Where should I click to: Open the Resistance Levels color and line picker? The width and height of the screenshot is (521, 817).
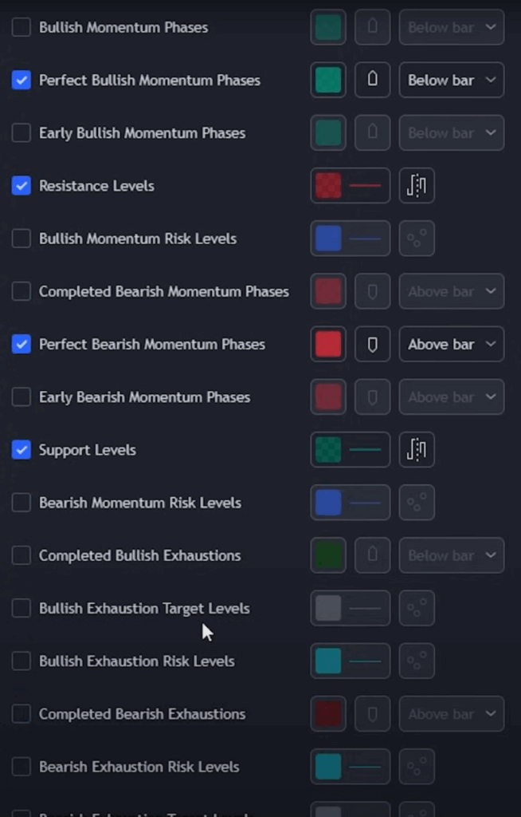pyautogui.click(x=350, y=186)
